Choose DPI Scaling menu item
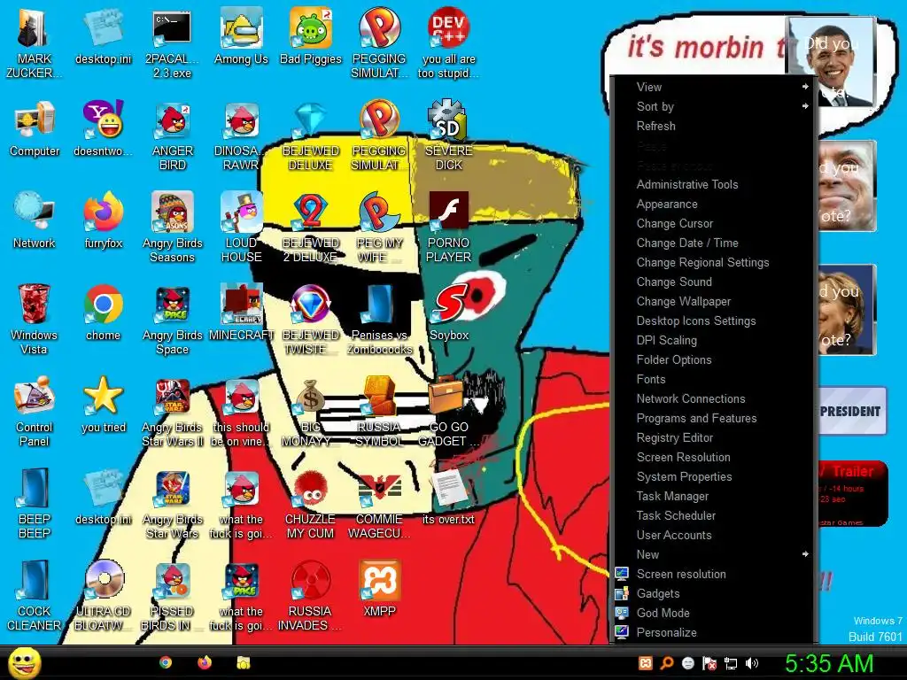 coord(715,340)
